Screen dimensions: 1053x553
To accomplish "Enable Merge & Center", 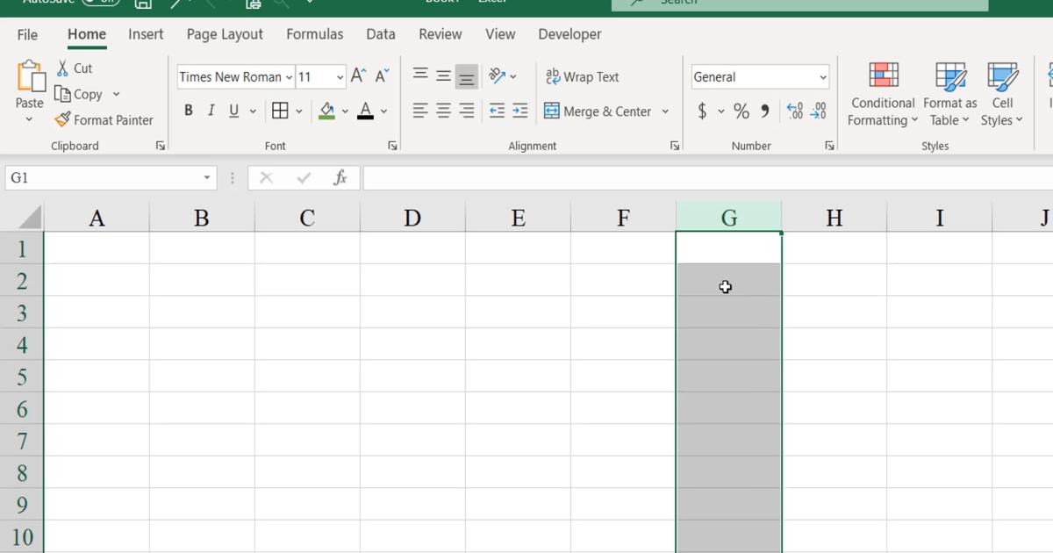I will click(601, 111).
